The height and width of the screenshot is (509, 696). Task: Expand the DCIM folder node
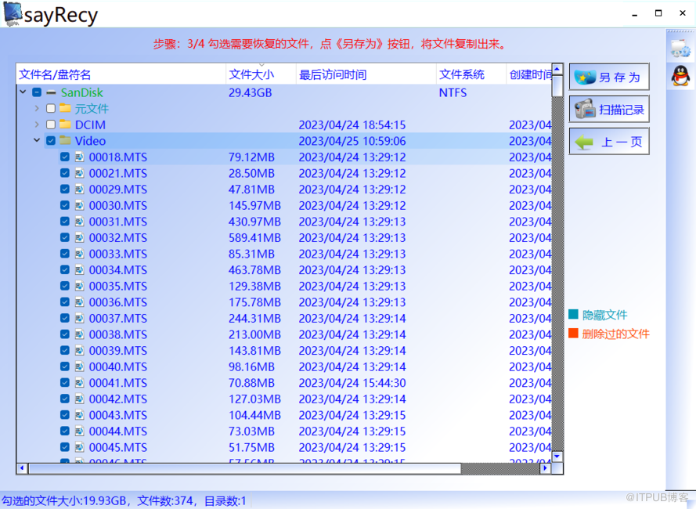pos(37,125)
